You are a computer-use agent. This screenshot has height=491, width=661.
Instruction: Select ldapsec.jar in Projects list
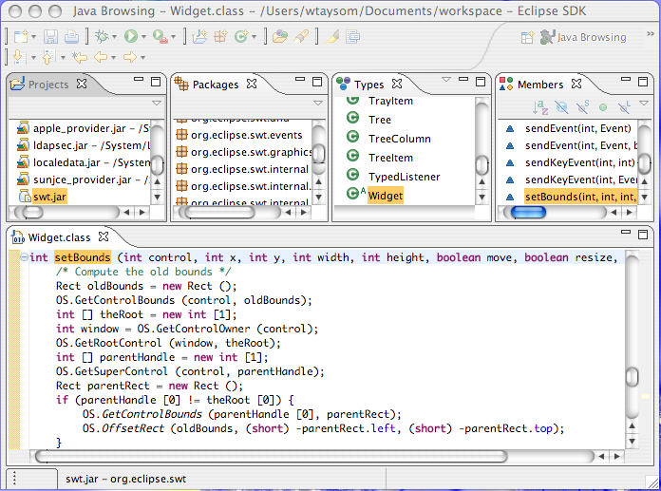click(84, 146)
